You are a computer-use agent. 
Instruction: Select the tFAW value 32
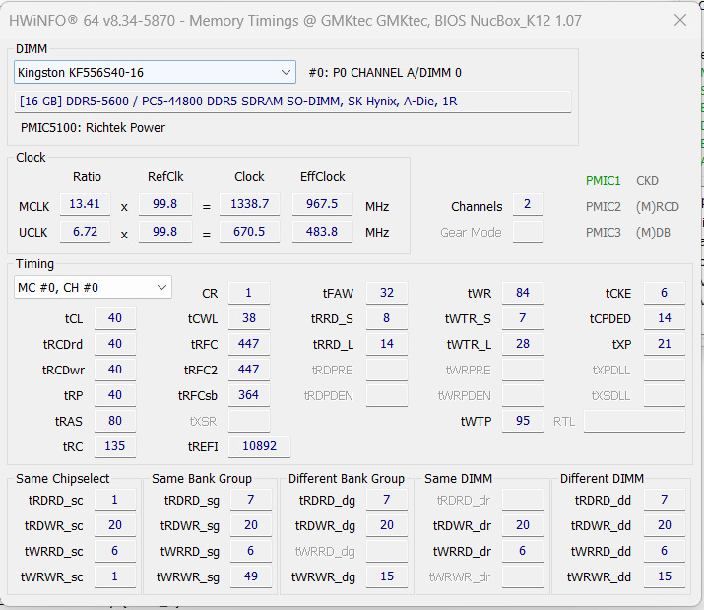point(387,293)
